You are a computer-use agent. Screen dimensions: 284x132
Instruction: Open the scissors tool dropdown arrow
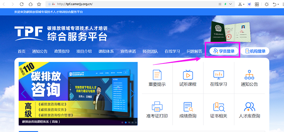pyautogui.click(x=244, y=4)
